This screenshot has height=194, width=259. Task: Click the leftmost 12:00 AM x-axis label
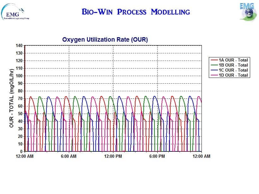pyautogui.click(x=24, y=156)
